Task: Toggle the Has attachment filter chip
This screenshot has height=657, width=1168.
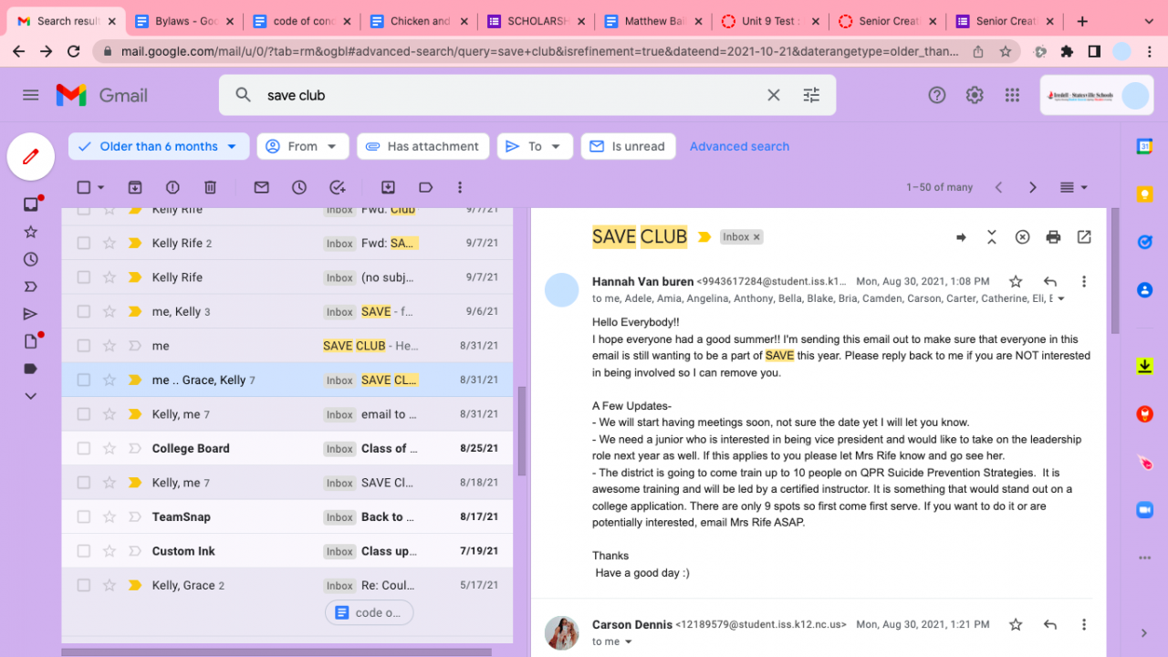Action: coord(422,146)
